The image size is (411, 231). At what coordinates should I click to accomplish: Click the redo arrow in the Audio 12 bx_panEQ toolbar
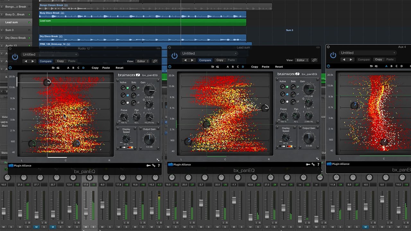coord(58,68)
